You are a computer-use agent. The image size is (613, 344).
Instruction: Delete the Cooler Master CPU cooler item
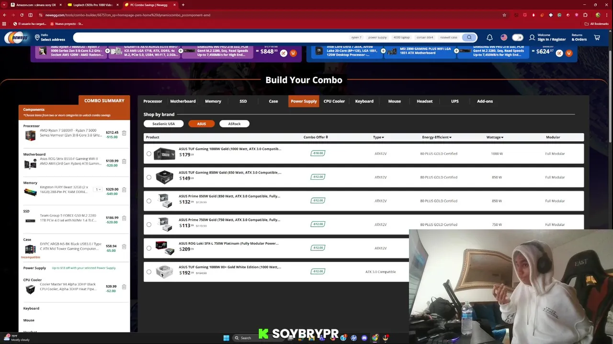pos(124,287)
